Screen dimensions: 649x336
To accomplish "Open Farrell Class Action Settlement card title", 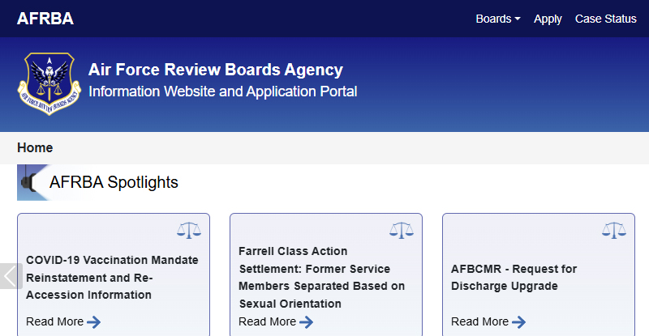I will point(321,277).
